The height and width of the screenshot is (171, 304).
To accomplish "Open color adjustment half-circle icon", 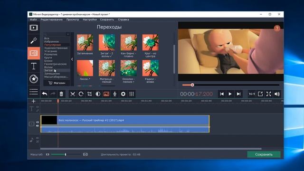I will click(98, 94).
